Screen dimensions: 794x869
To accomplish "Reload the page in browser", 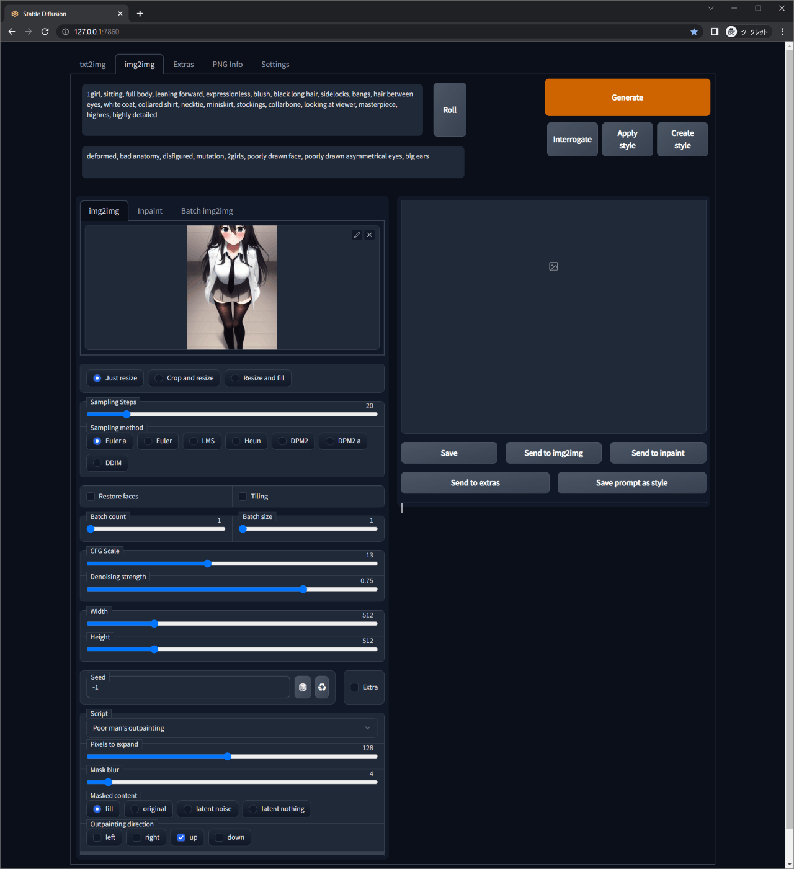I will click(45, 32).
